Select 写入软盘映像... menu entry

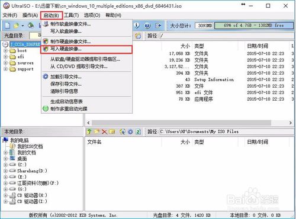[87, 31]
